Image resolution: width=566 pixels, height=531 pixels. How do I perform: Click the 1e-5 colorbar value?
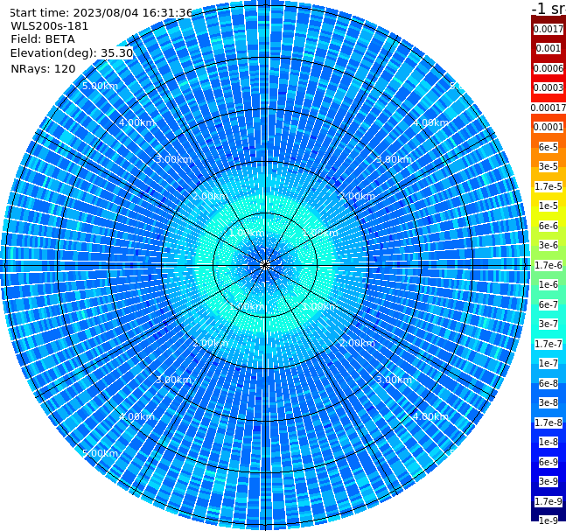549,206
